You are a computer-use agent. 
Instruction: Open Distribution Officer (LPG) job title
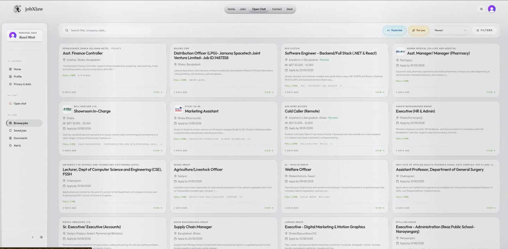click(217, 55)
